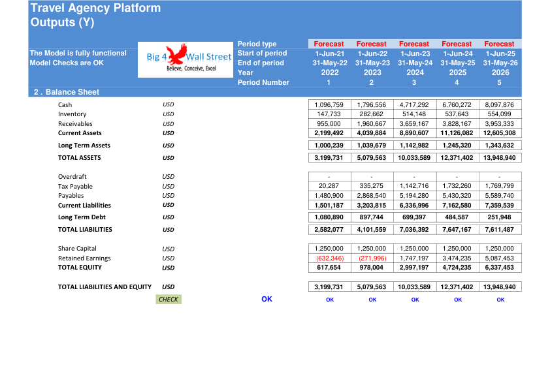Select Current Liabilities value 7,359,539
This screenshot has width=550, height=389.
tap(500, 206)
